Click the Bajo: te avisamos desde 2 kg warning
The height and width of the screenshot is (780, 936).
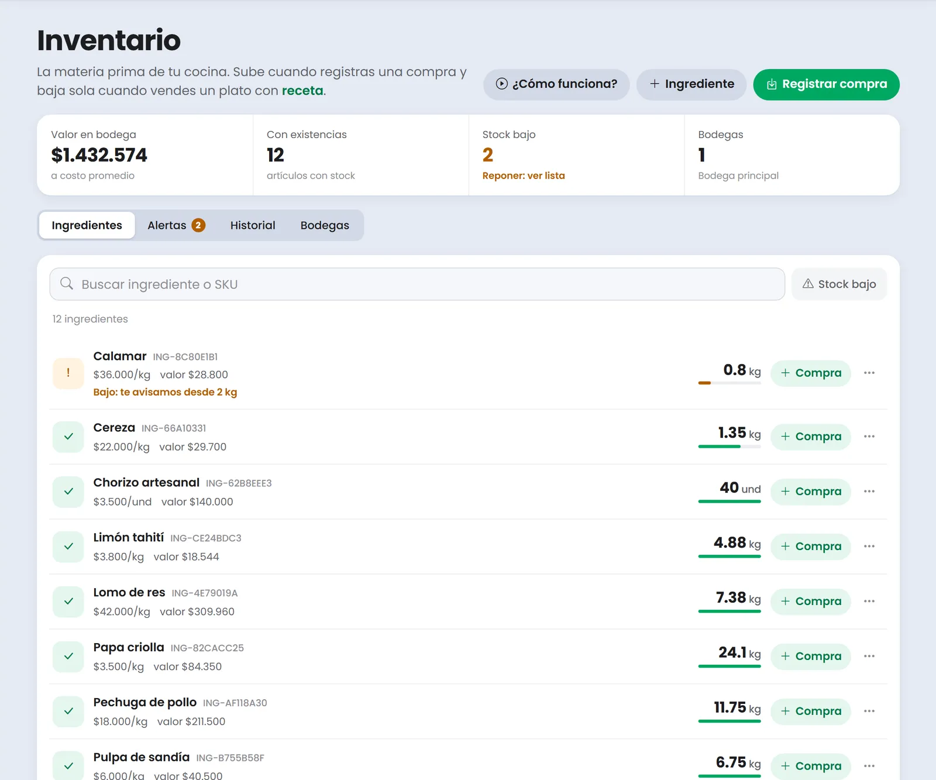click(165, 392)
